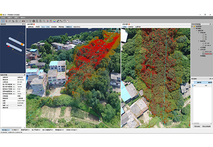Toggle the checkbox for tree item K01-K02

(x=203, y=43)
